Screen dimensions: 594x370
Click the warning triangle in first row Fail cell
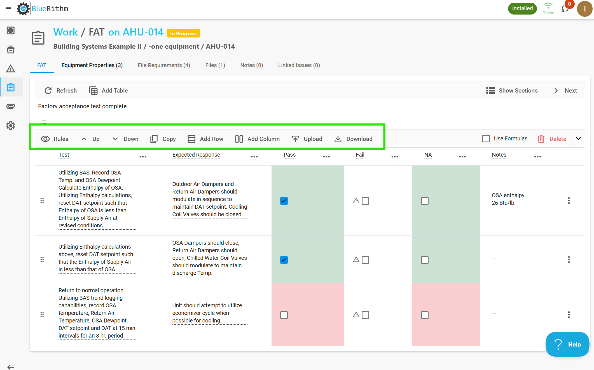(x=356, y=201)
